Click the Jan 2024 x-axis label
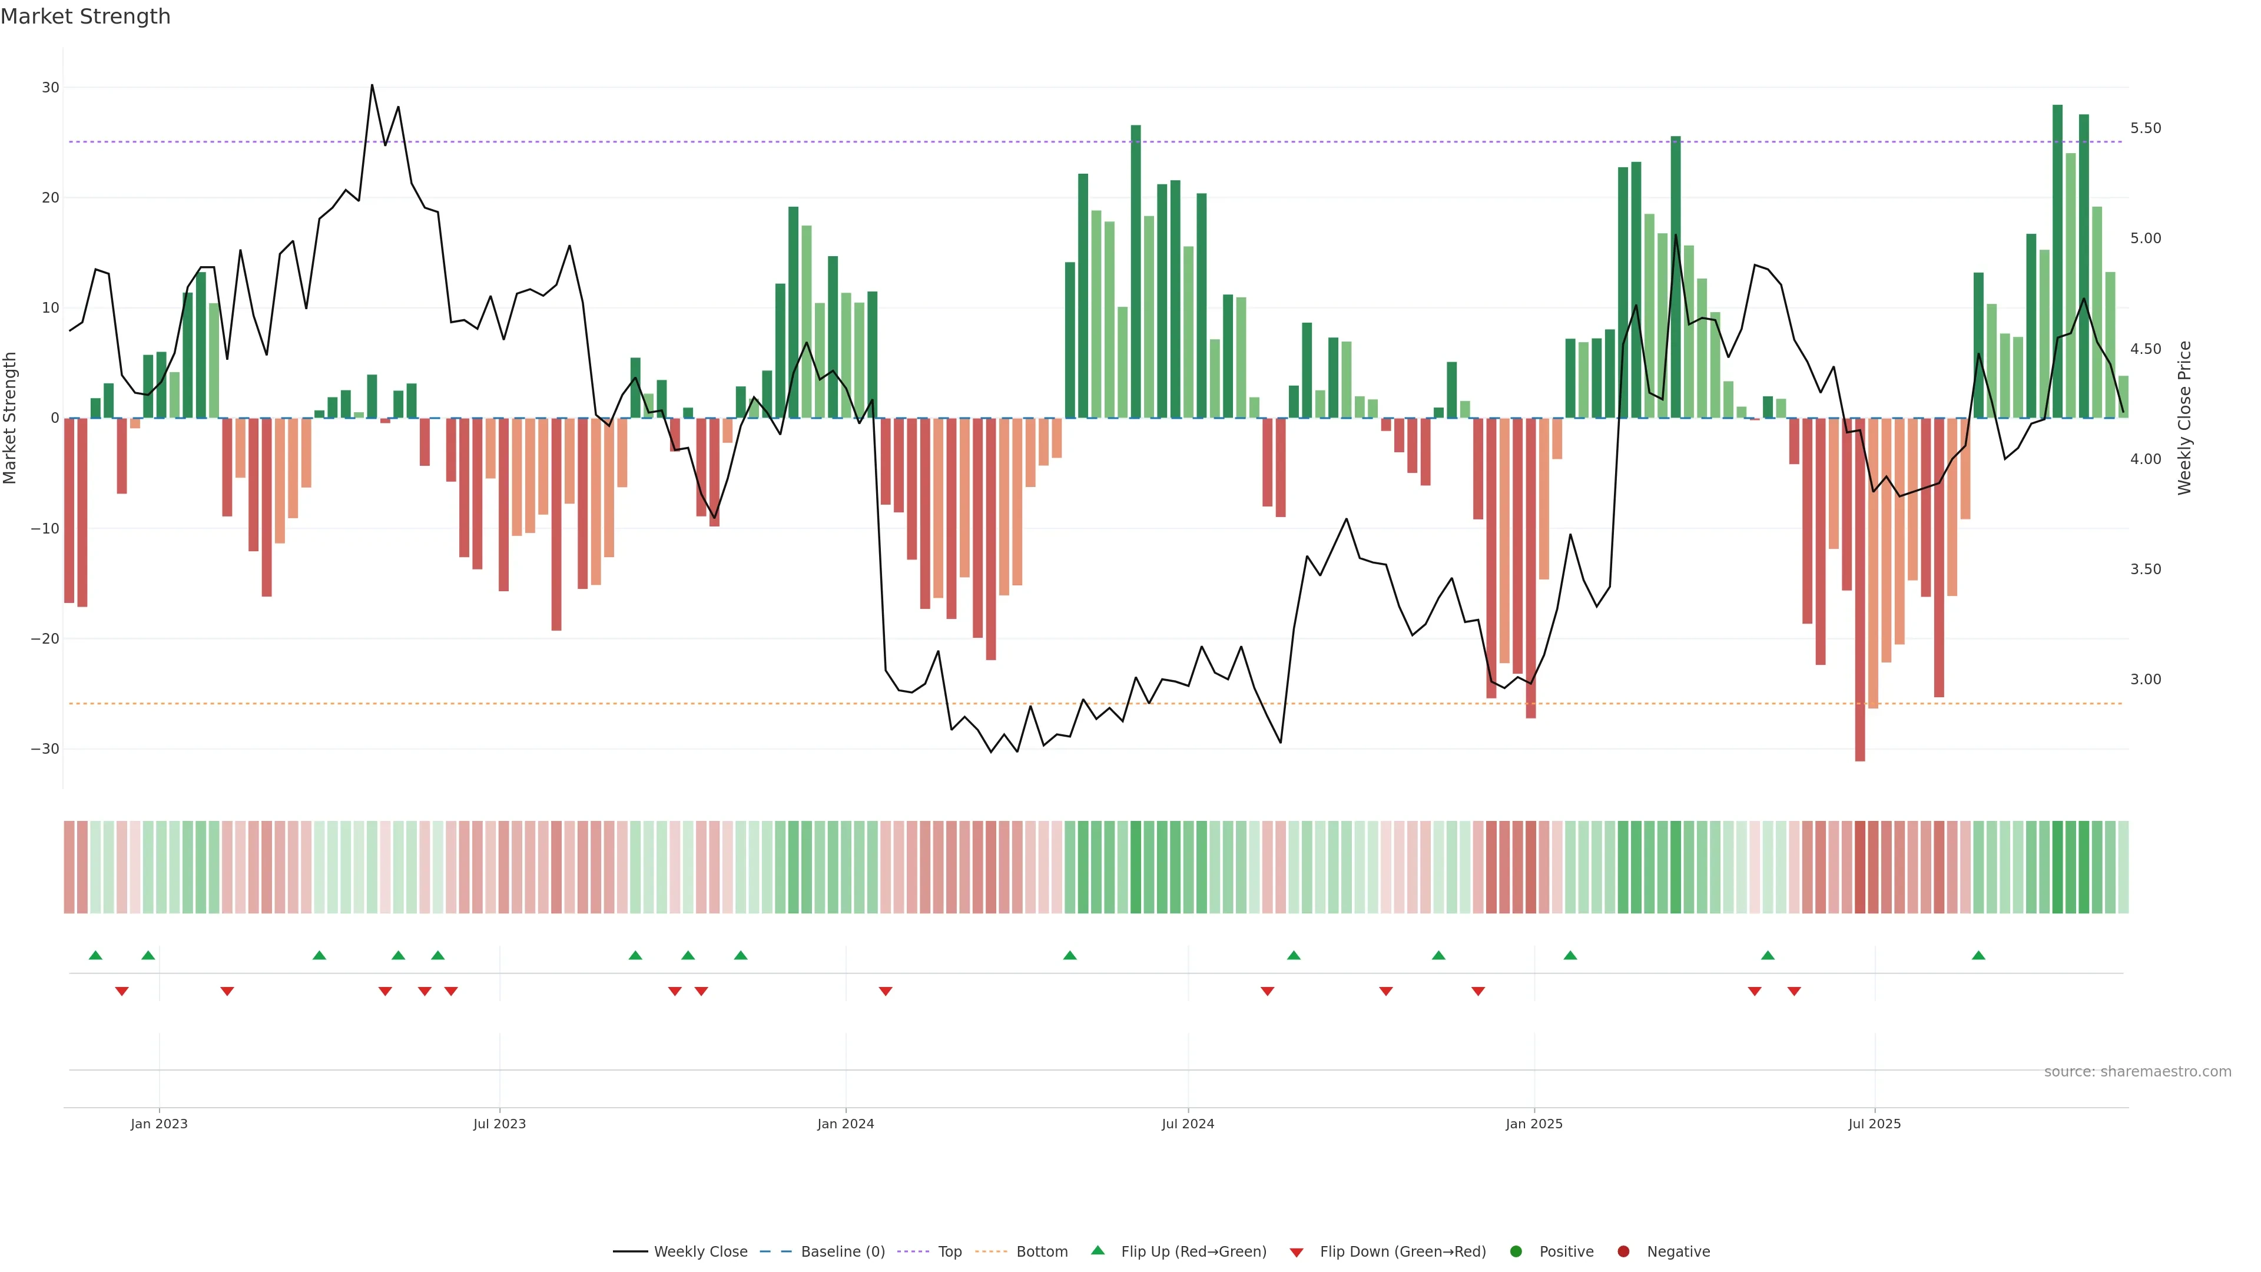Image resolution: width=2261 pixels, height=1272 pixels. coord(846,1124)
